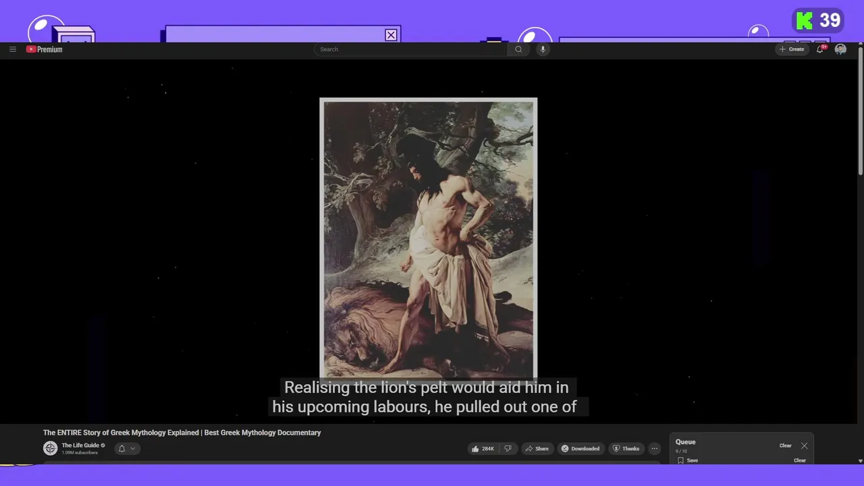Close the Queue panel

[x=804, y=446]
